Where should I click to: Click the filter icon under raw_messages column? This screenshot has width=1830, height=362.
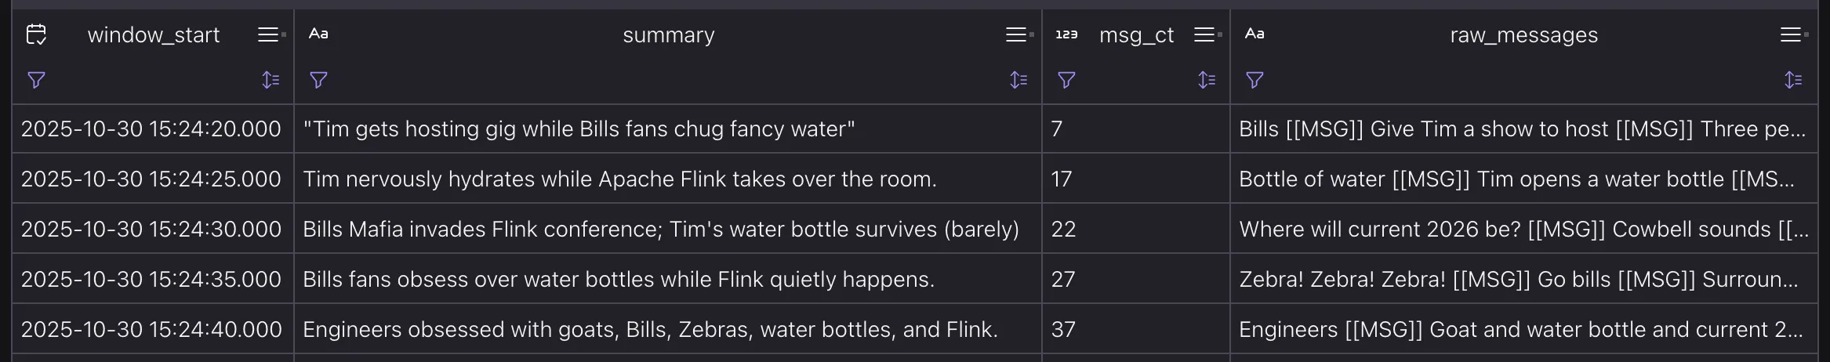(1254, 80)
